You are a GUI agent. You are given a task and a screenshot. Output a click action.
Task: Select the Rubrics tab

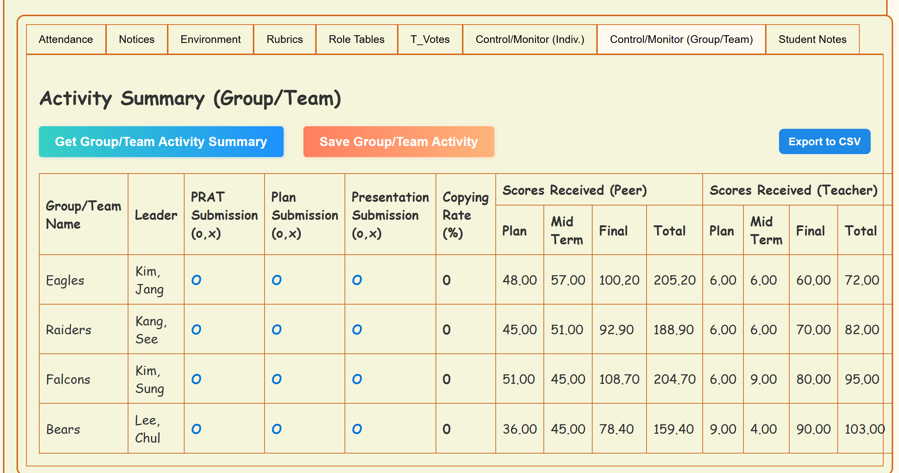tap(284, 39)
